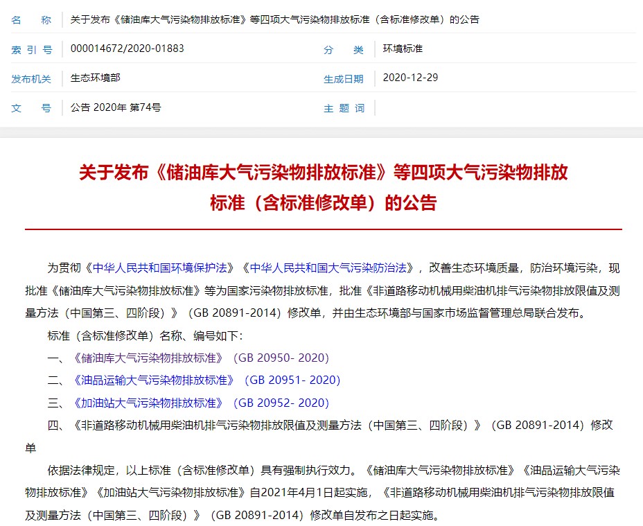Click the full title text in the 名称 row
Viewport: 643px width, 526px height.
tap(275, 20)
